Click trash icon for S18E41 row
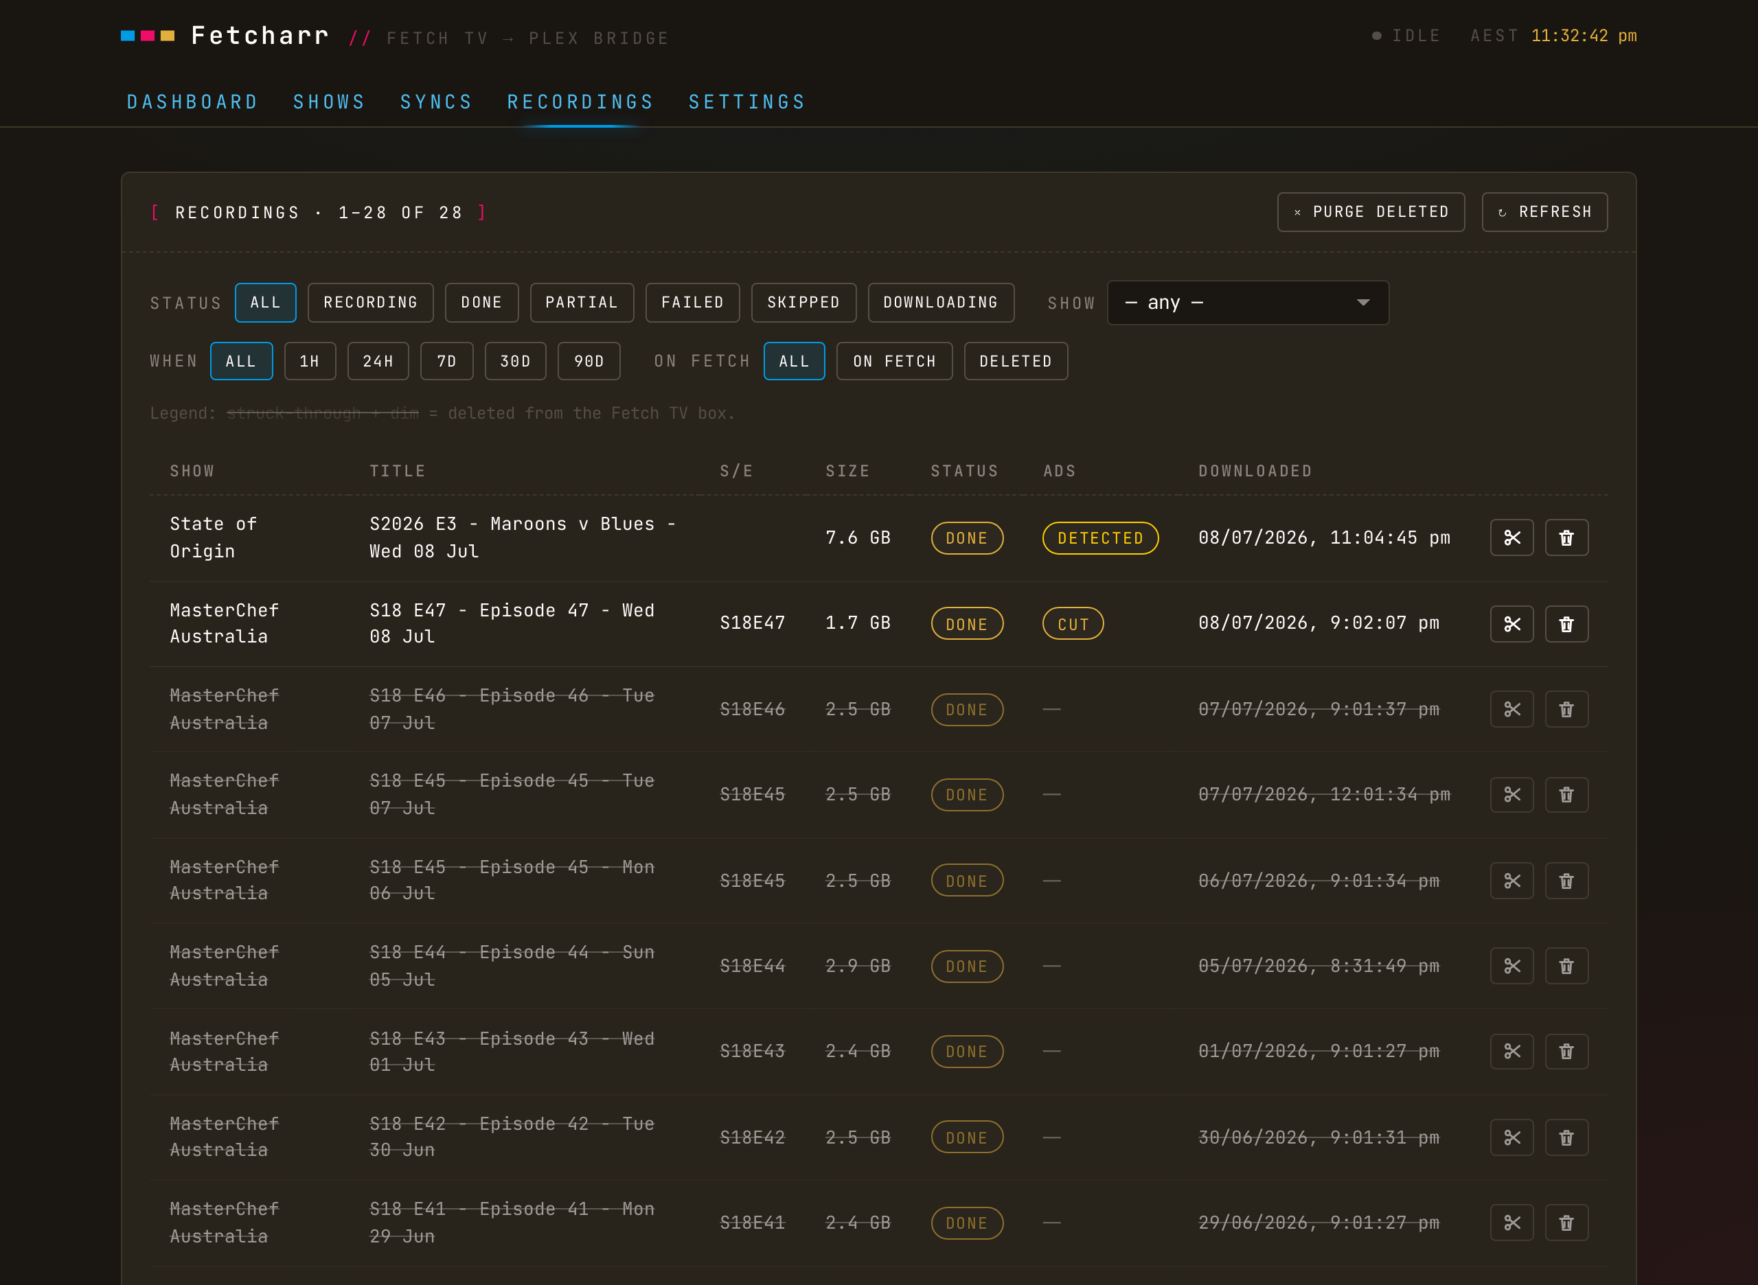Image resolution: width=1758 pixels, height=1285 pixels. 1566,1223
